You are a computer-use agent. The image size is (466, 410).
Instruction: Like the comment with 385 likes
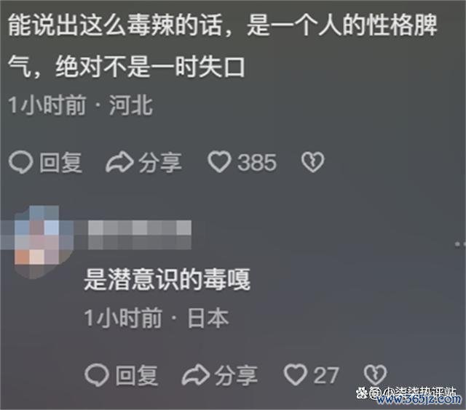[x=219, y=162]
